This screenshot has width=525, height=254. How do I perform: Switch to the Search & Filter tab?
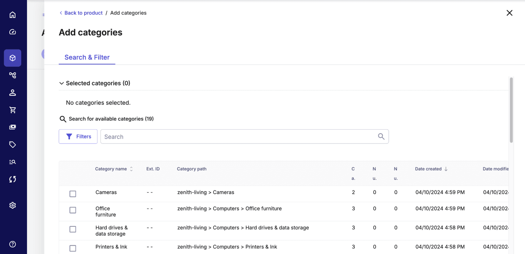[87, 57]
